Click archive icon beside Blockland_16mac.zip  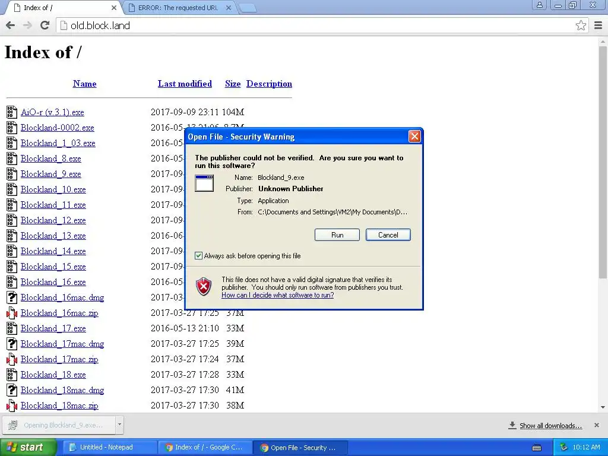[12, 313]
